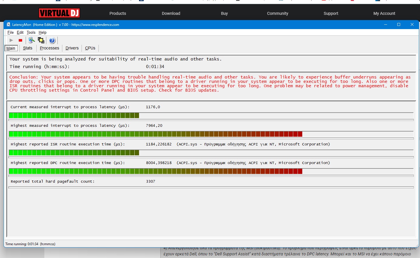Click the ACPI.sys driver text on the ISR row
The width and height of the screenshot is (420, 258).
point(253,144)
